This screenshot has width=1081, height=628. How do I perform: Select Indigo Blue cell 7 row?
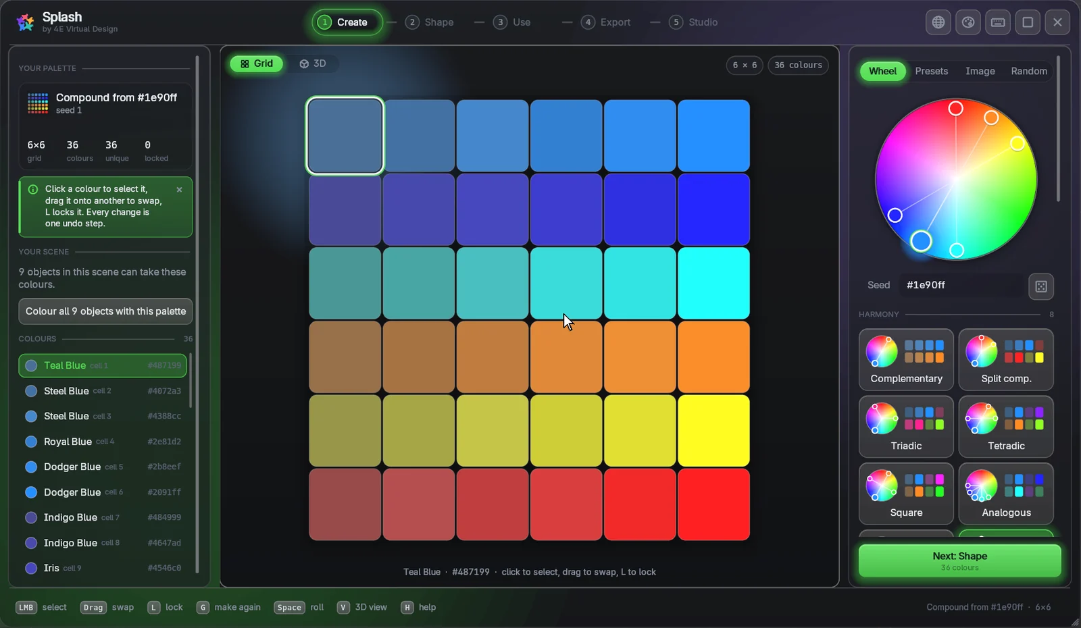click(x=103, y=517)
